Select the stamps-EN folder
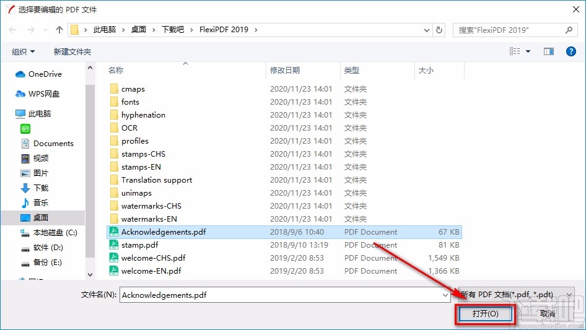The width and height of the screenshot is (586, 330). 141,167
